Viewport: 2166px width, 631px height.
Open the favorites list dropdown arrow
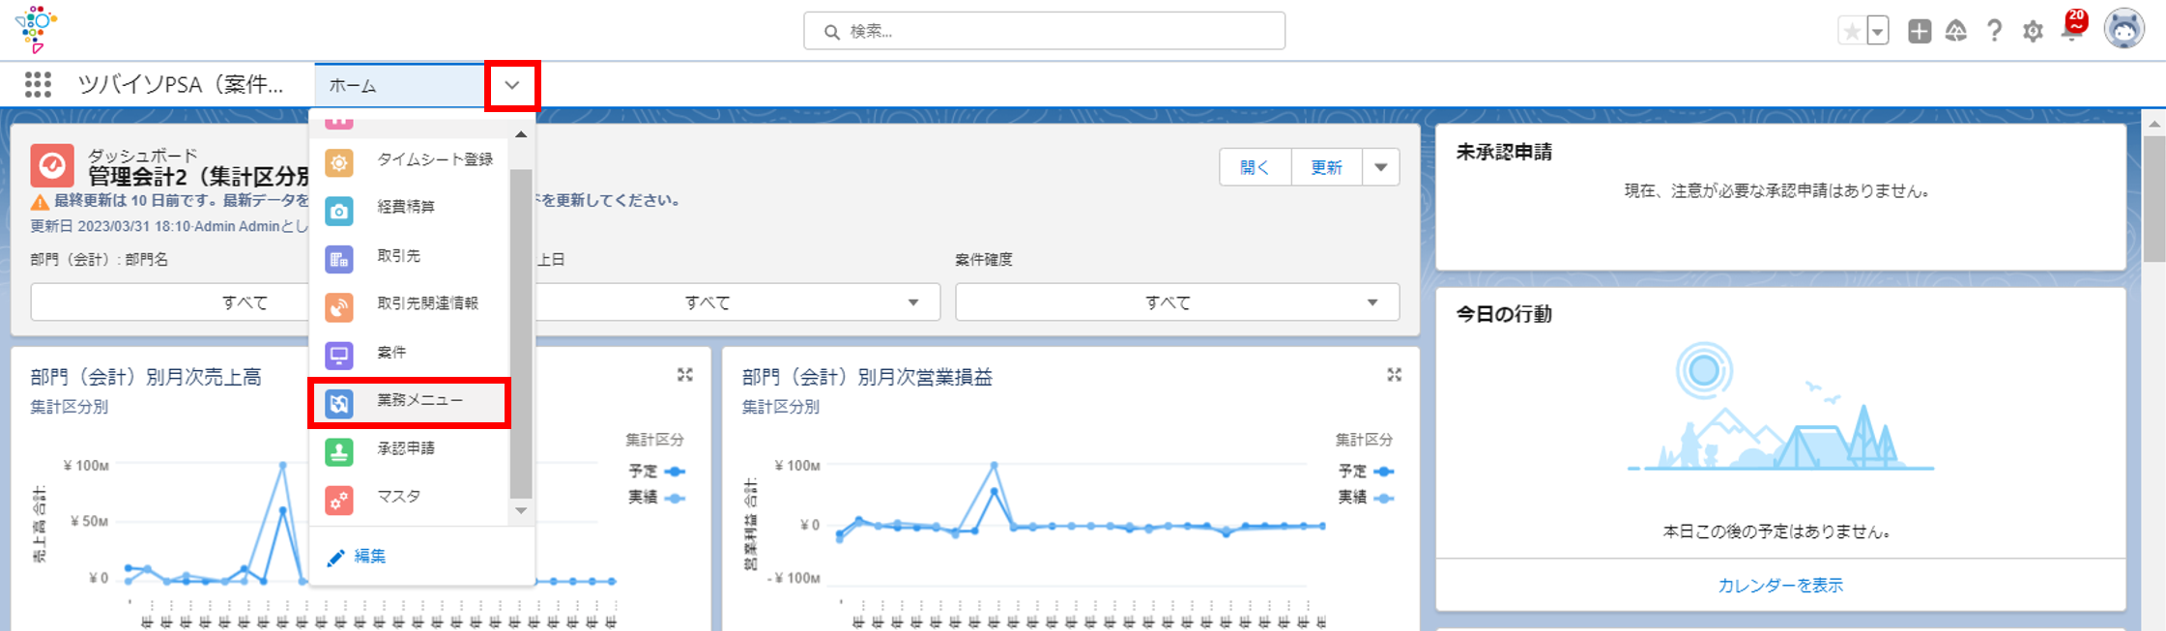click(1877, 32)
